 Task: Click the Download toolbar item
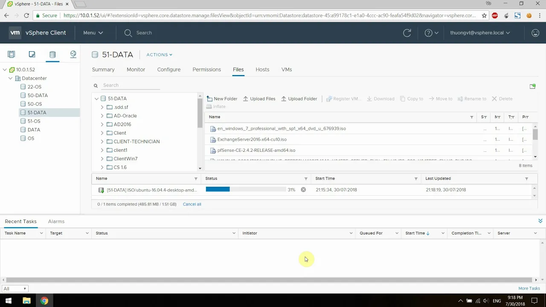pyautogui.click(x=380, y=98)
